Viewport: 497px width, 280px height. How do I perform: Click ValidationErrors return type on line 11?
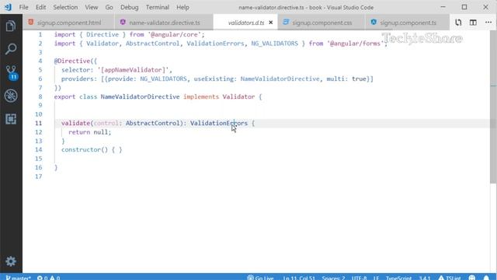pyautogui.click(x=219, y=123)
